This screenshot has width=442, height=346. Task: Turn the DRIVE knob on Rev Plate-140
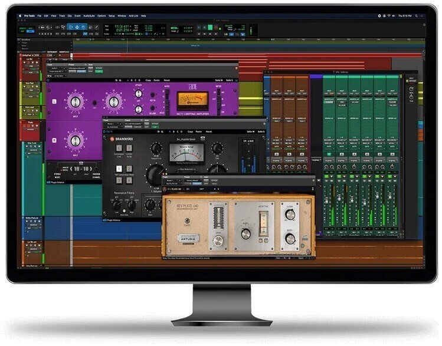click(218, 241)
